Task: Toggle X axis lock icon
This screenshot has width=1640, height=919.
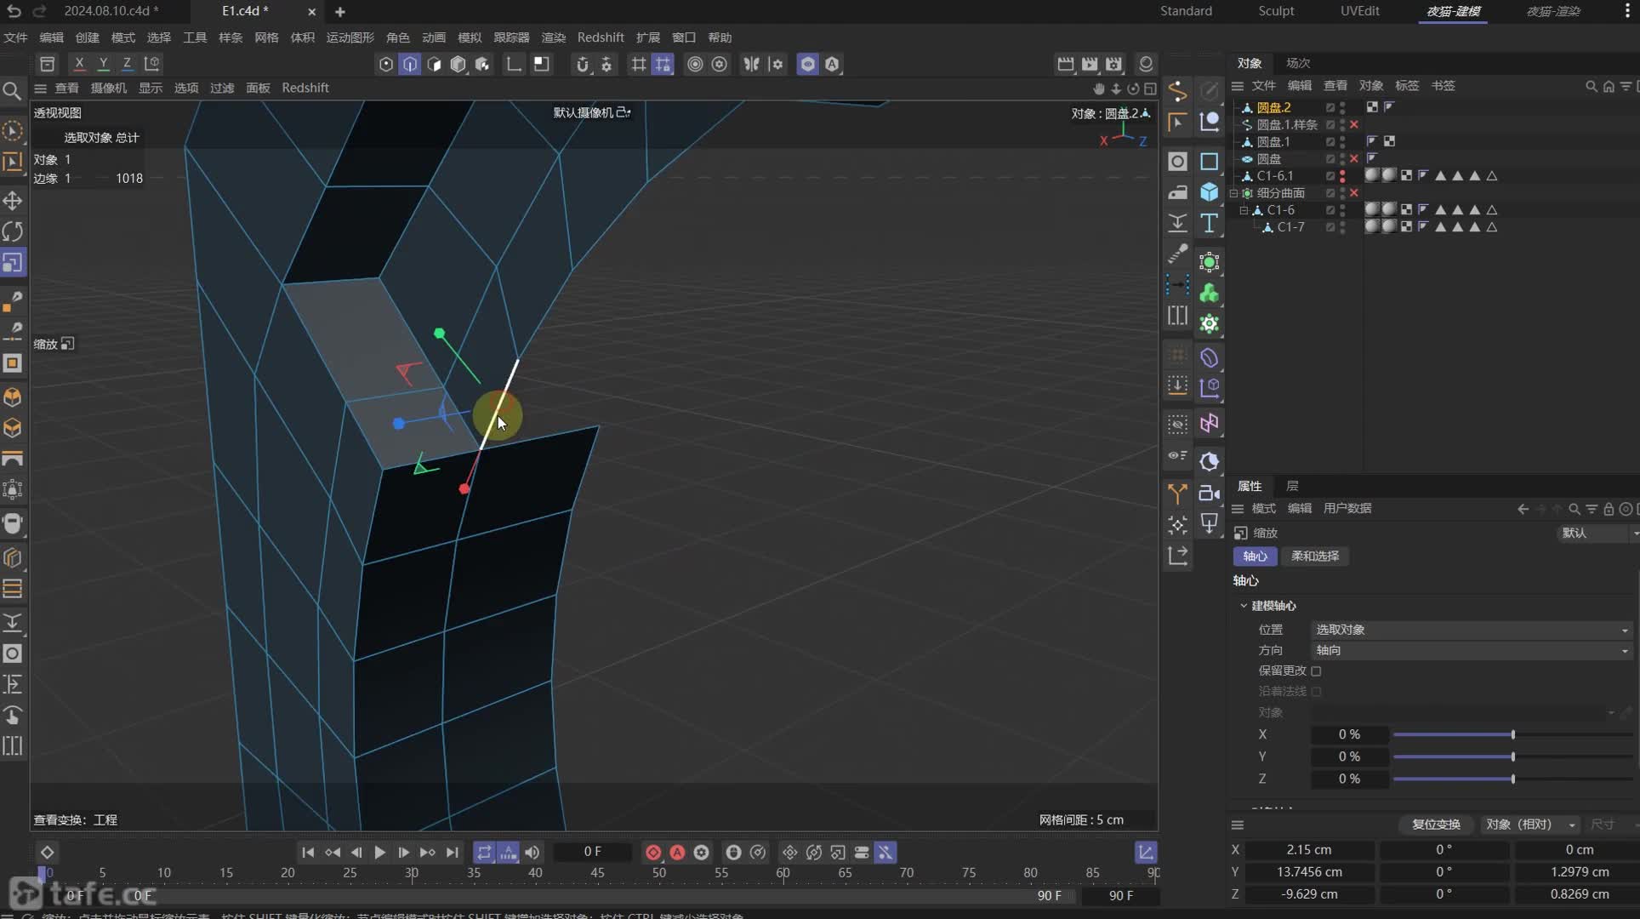Action: click(x=79, y=64)
